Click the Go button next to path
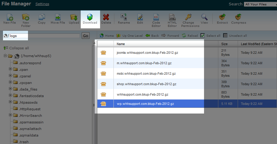This screenshot has width=277, height=144. [85, 36]
